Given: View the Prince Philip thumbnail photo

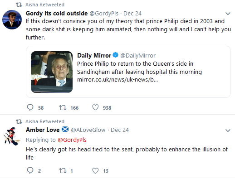Looking at the screenshot, I should tap(52, 72).
